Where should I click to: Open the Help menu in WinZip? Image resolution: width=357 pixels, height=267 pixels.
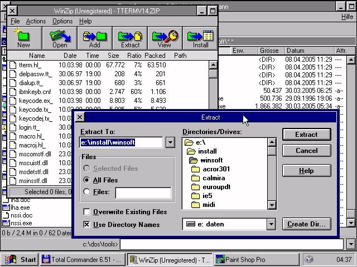(85, 21)
